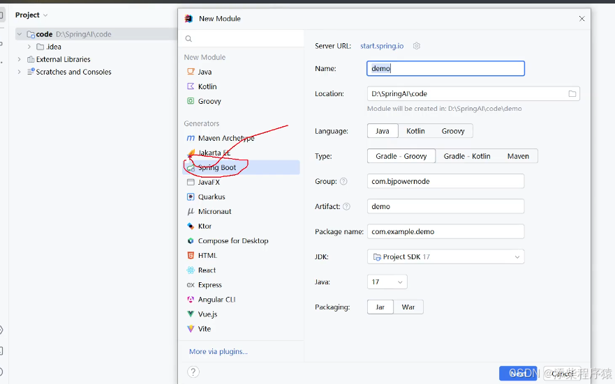This screenshot has height=384, width=615.
Task: Select Spring Boot generator
Action: pyautogui.click(x=242, y=167)
